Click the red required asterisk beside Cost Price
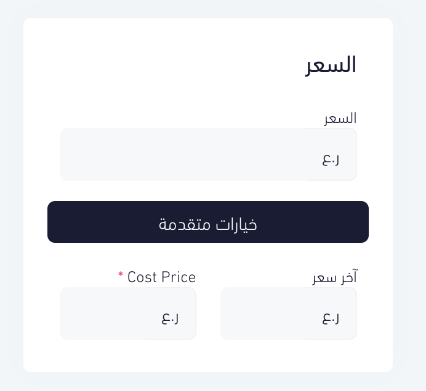The image size is (426, 391). 121,274
